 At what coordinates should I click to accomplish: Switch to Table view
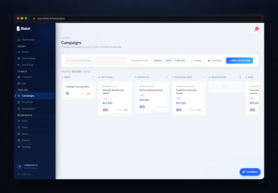[168, 60]
